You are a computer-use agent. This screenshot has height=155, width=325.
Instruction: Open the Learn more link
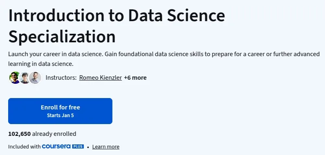[x=106, y=147]
